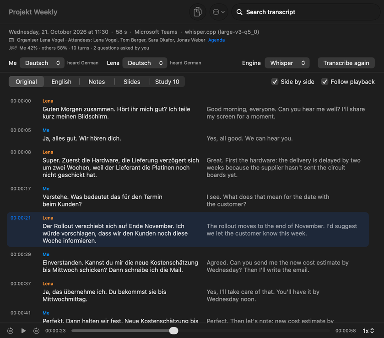Image resolution: width=384 pixels, height=338 pixels.
Task: Click the translation "Yes, all good. We can hear you."
Action: [249, 138]
